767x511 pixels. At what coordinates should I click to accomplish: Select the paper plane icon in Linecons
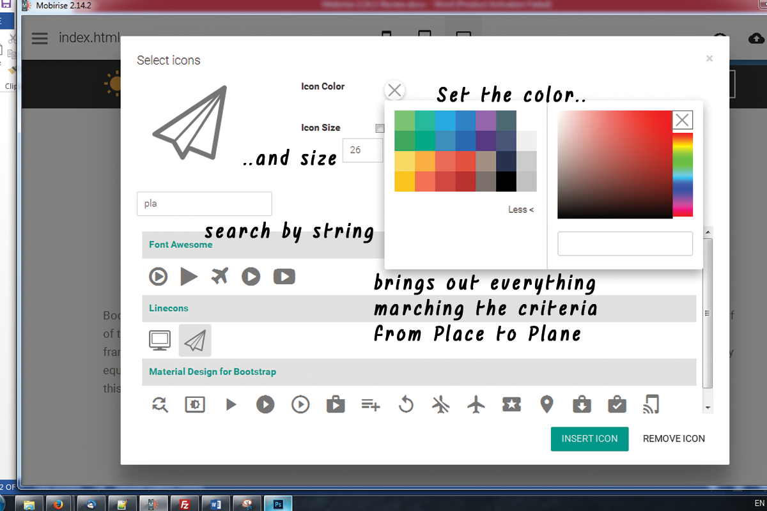pos(195,340)
